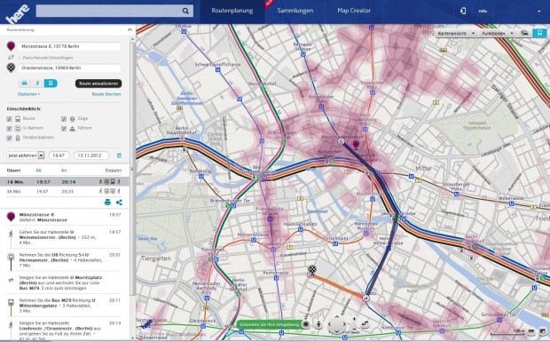Screen dimensions: 550x342
Task: Click the destination field Oranienstrasse
Action: click(69, 68)
